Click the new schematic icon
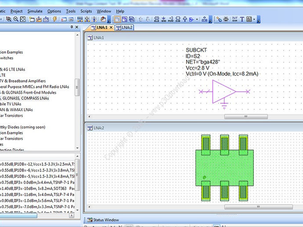This screenshot has height=227, width=303. click(x=32, y=19)
